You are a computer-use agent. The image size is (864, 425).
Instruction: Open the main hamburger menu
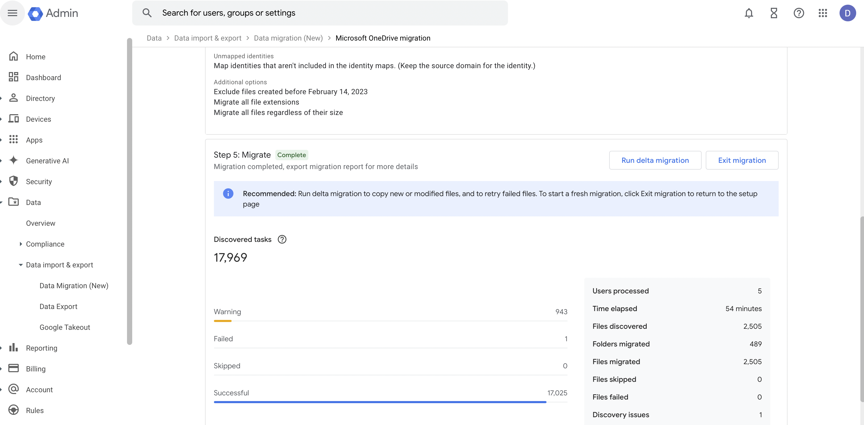(x=12, y=13)
